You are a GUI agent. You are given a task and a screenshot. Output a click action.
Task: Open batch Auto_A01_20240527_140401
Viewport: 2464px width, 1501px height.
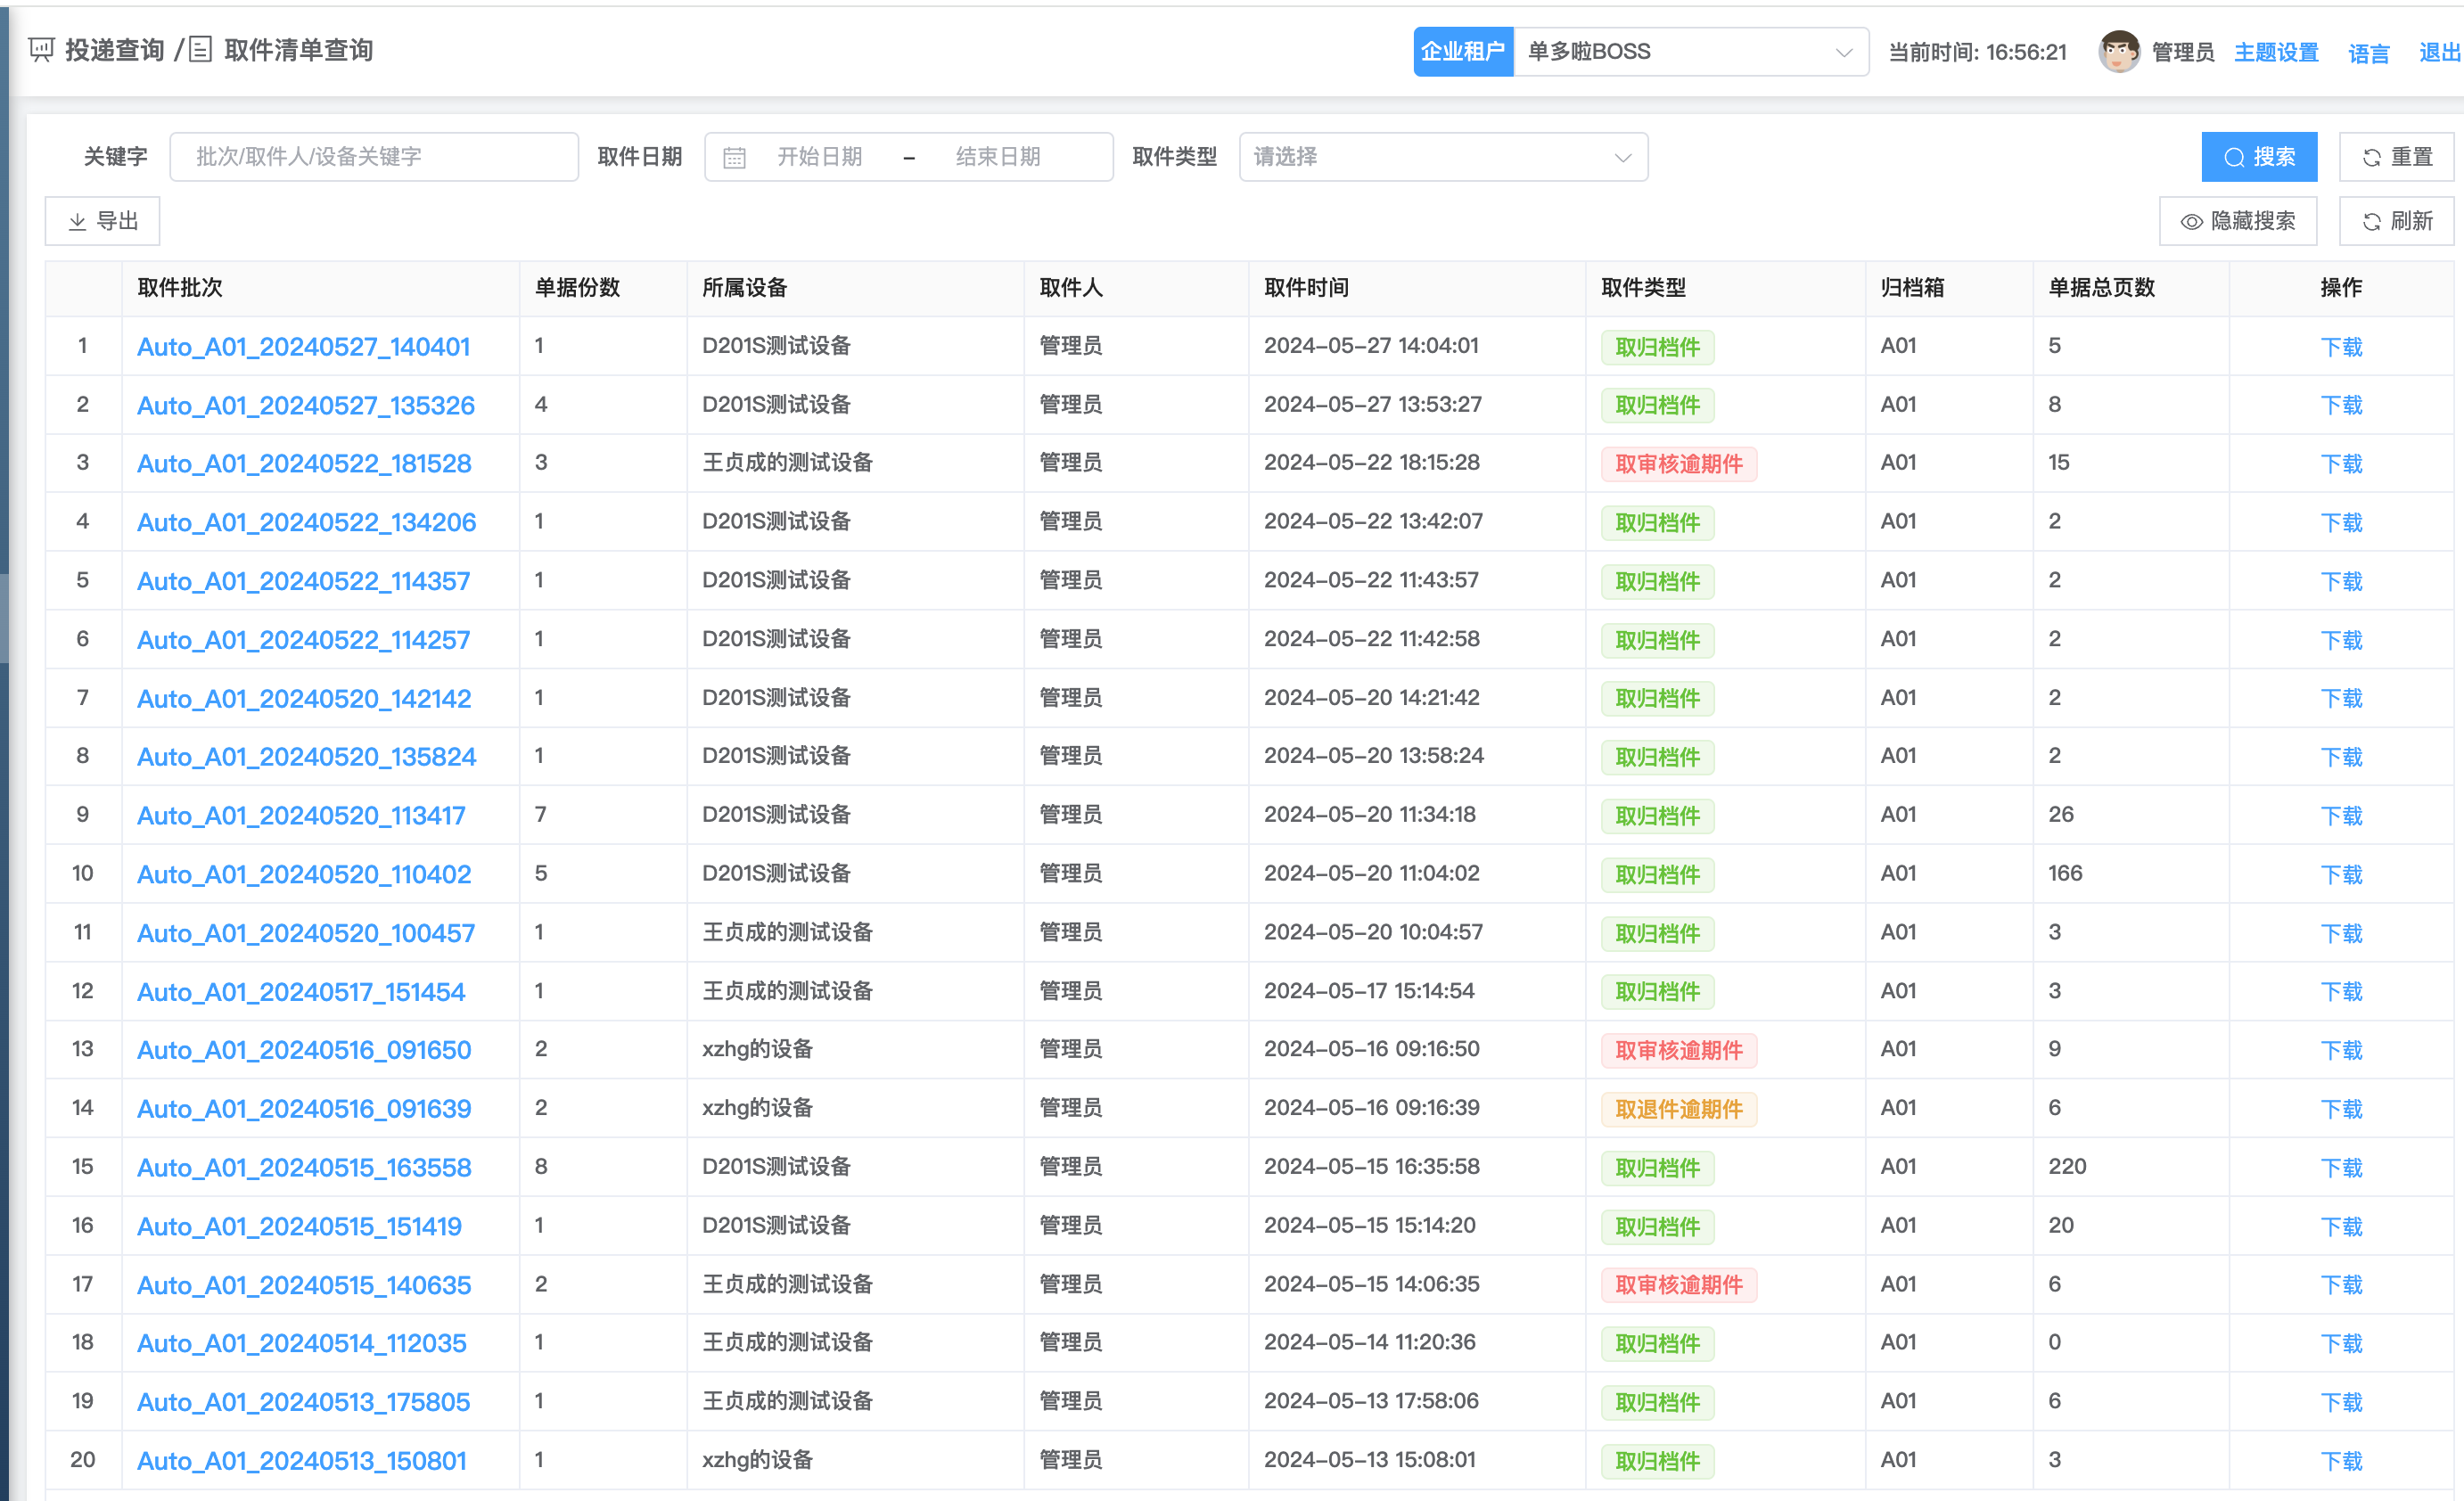point(303,347)
